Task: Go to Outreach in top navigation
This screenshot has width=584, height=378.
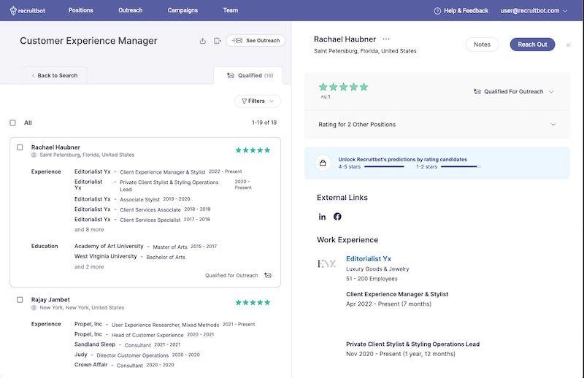Action: click(x=131, y=10)
